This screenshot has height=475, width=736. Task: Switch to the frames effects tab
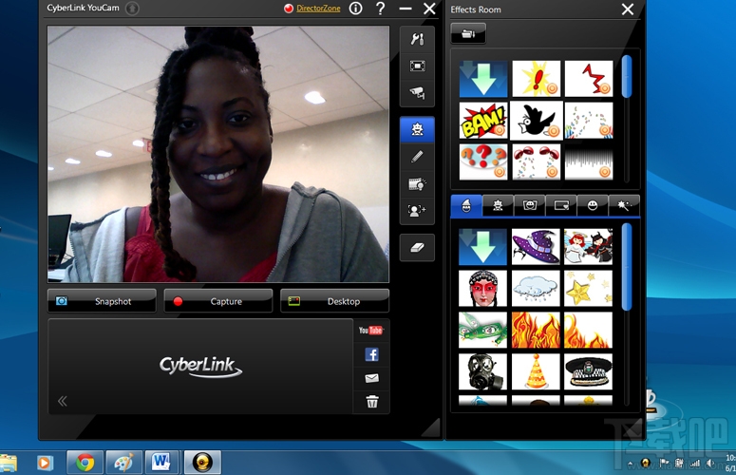(x=561, y=205)
